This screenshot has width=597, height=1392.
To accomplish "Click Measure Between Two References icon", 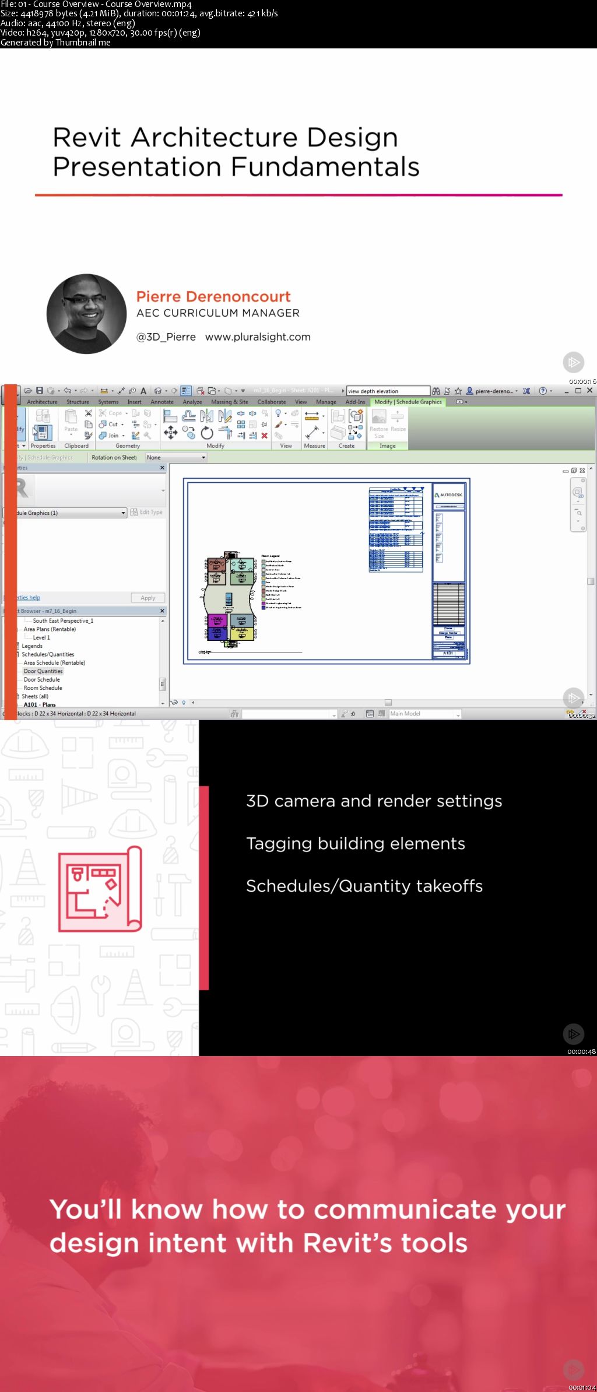I will click(312, 415).
